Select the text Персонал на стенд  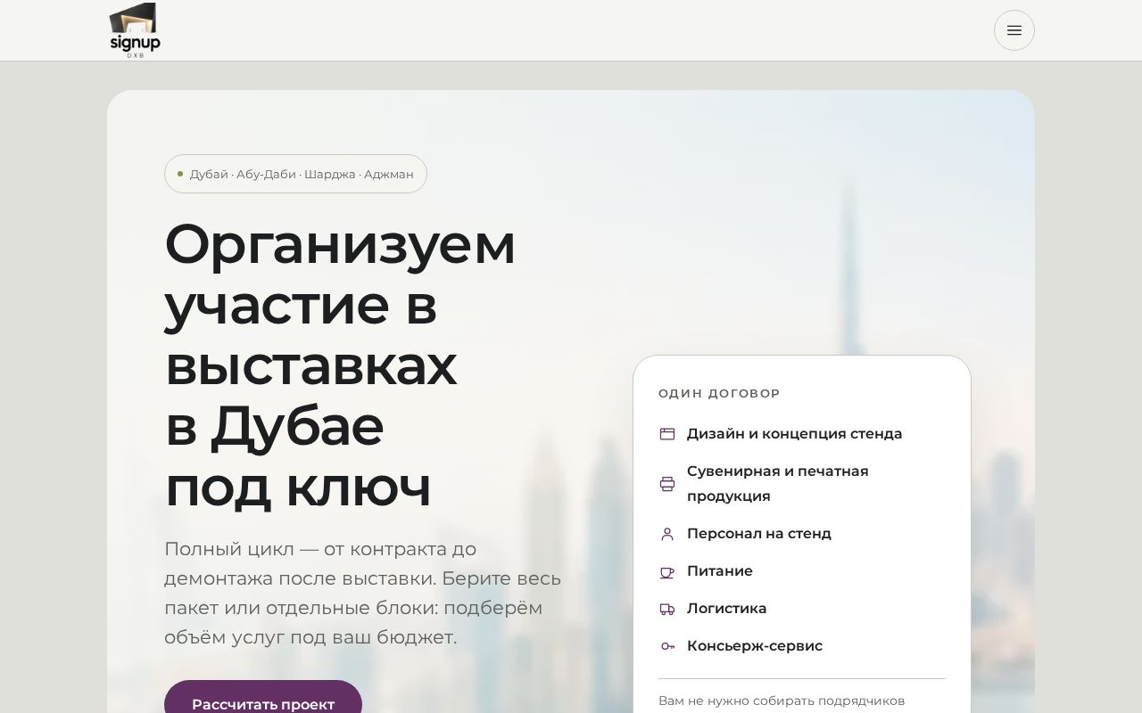(x=758, y=534)
